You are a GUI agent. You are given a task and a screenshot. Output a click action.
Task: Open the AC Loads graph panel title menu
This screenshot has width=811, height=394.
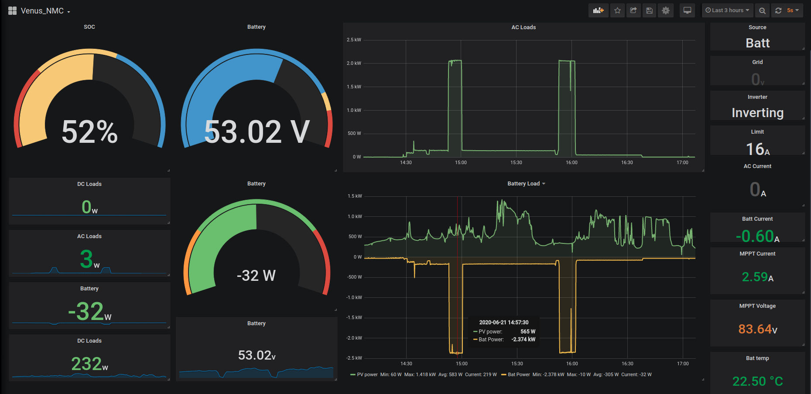[524, 27]
